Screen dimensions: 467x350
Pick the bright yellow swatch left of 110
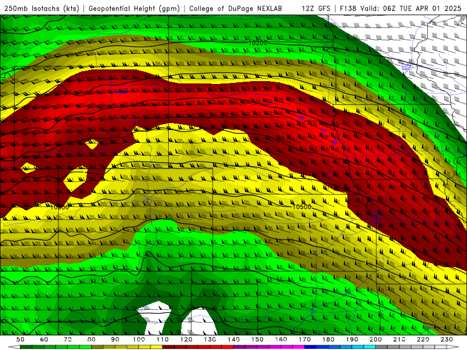(156, 347)
